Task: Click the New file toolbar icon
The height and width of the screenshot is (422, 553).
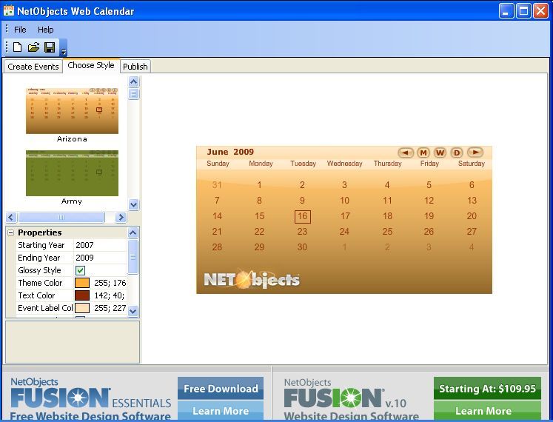Action: pyautogui.click(x=17, y=47)
